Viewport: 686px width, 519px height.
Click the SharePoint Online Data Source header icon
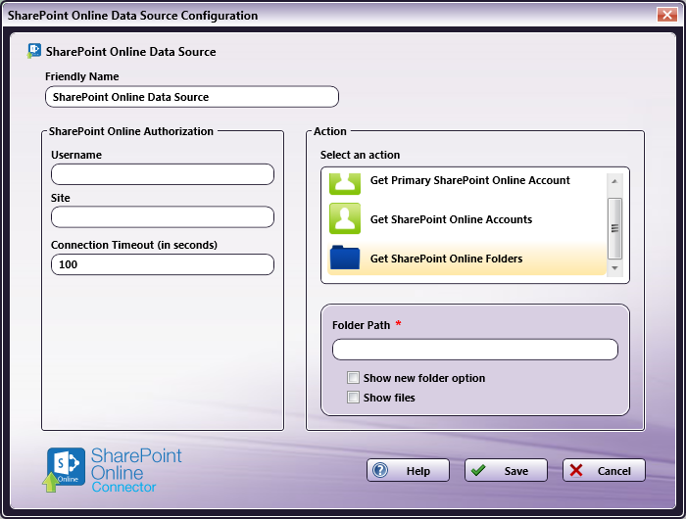click(34, 51)
